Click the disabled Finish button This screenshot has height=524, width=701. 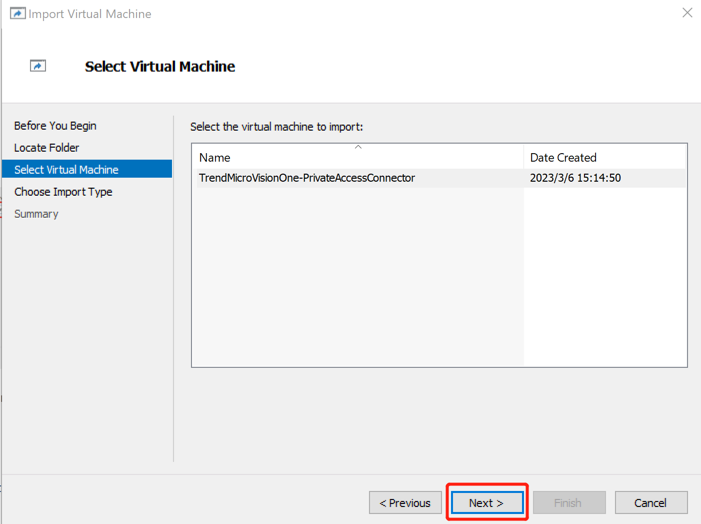coord(569,502)
